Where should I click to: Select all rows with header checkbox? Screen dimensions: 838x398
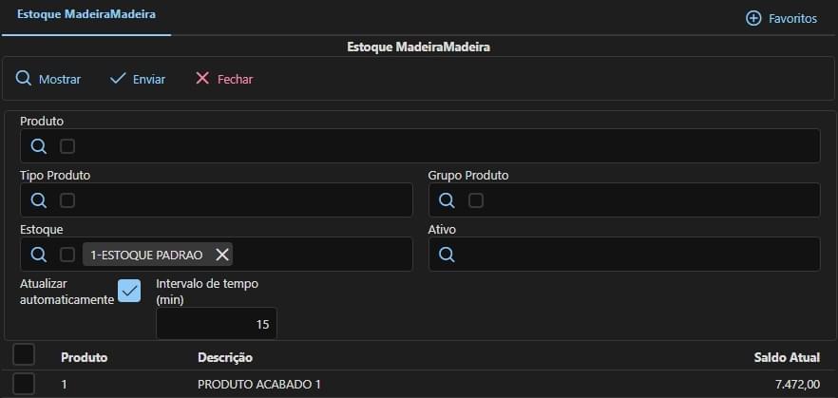24,354
